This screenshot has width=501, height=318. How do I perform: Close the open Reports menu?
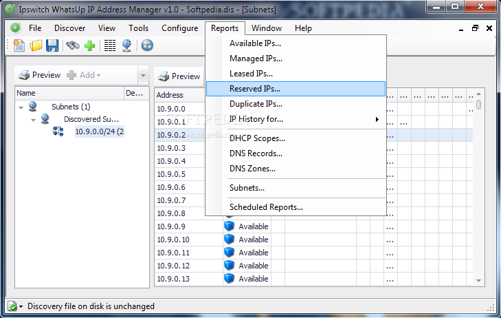[x=225, y=28]
